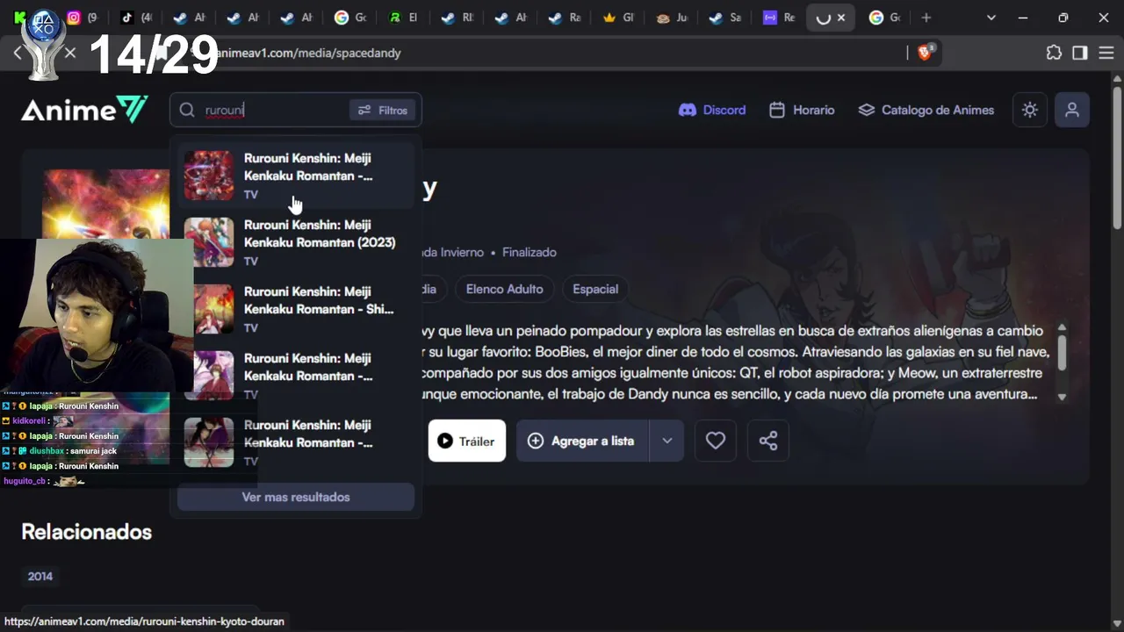Click the '2014' year label under Relacionados
Image resolution: width=1124 pixels, height=632 pixels.
(40, 576)
